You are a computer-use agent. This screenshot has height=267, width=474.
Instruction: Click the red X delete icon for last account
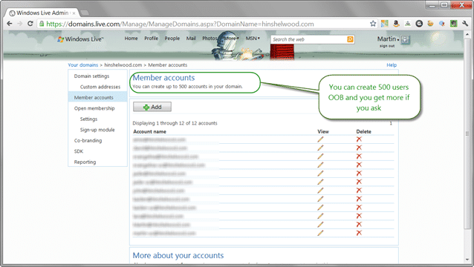coord(359,233)
